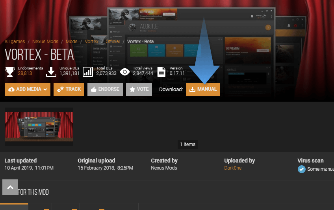This screenshot has width=334, height=210.
Task: Open the Official category breadcrumb
Action: [x=113, y=41]
